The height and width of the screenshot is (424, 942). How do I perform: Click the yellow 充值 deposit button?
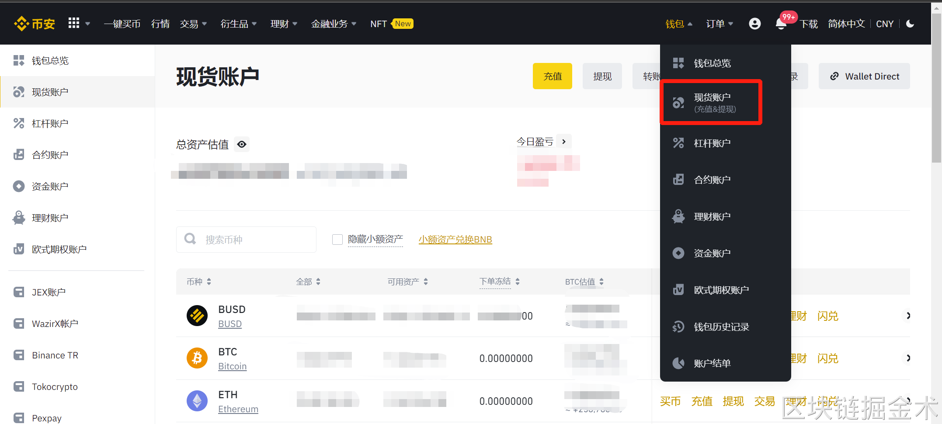click(x=553, y=76)
